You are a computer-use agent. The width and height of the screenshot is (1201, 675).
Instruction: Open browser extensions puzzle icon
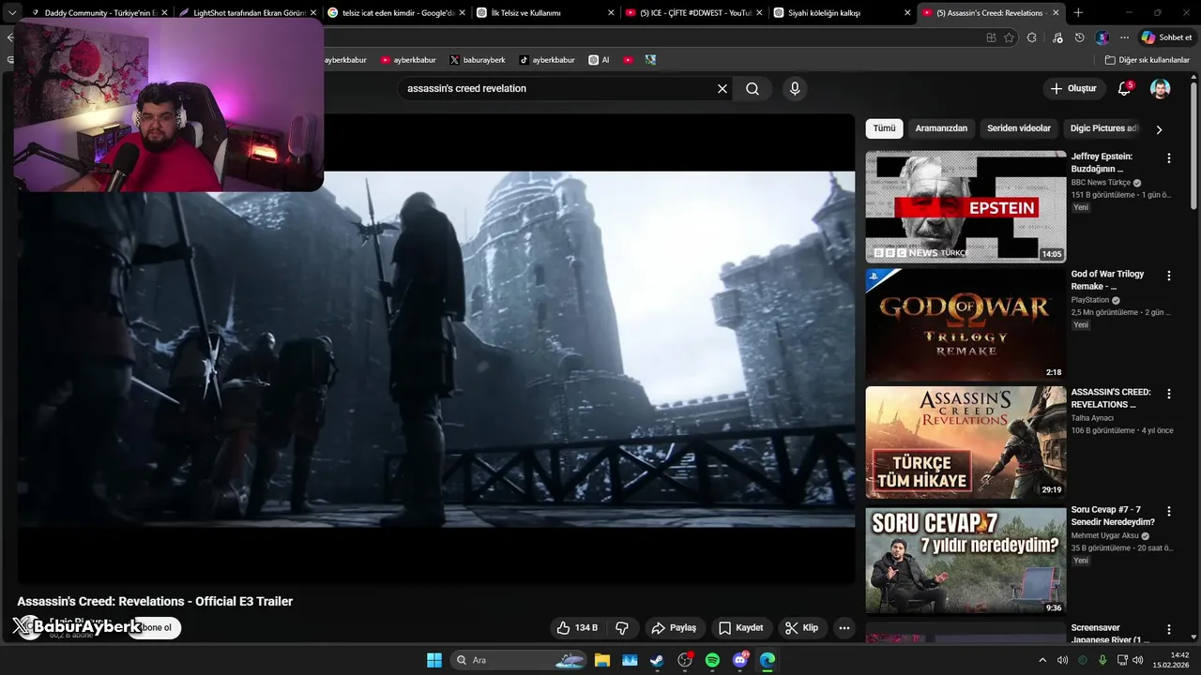coord(1032,37)
